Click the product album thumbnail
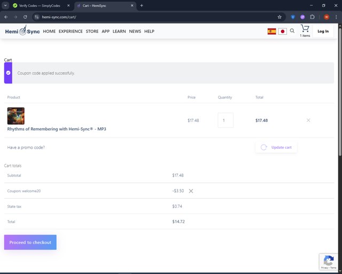This screenshot has width=342, height=274. (x=16, y=116)
